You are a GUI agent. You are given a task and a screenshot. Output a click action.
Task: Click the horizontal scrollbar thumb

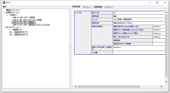pyautogui.click(x=109, y=87)
